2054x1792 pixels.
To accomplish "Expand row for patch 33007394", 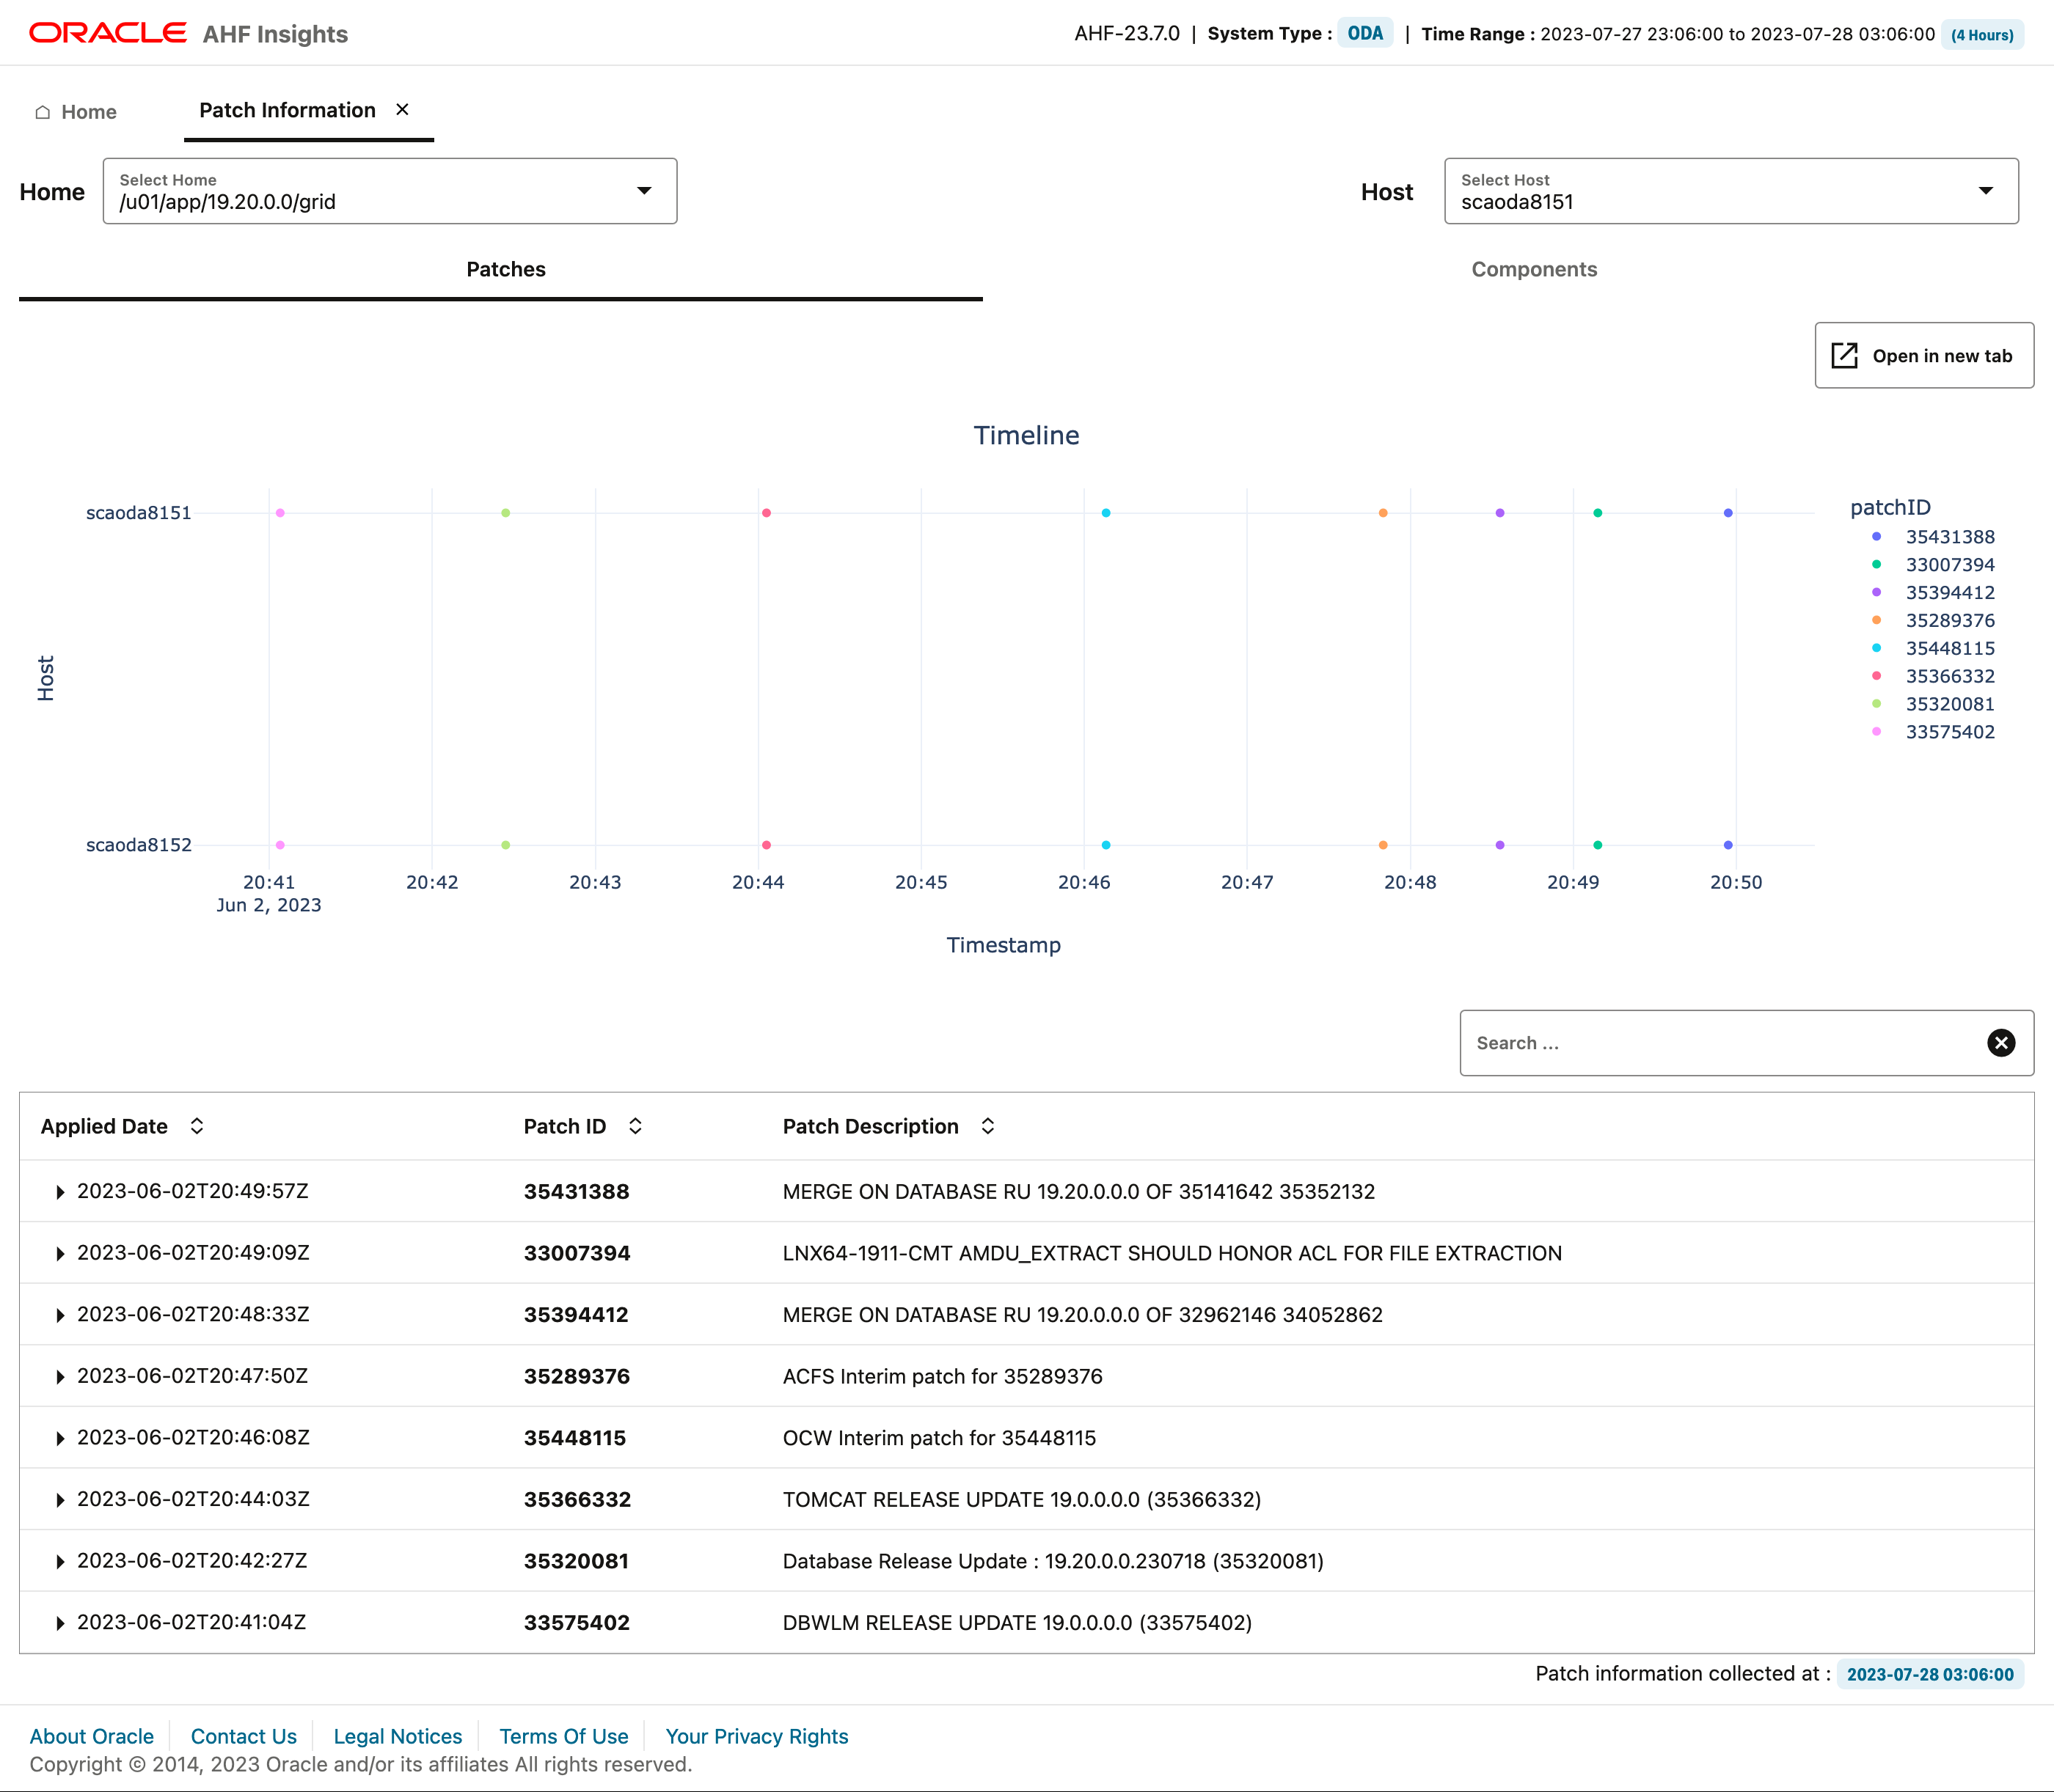I will pyautogui.click(x=60, y=1254).
